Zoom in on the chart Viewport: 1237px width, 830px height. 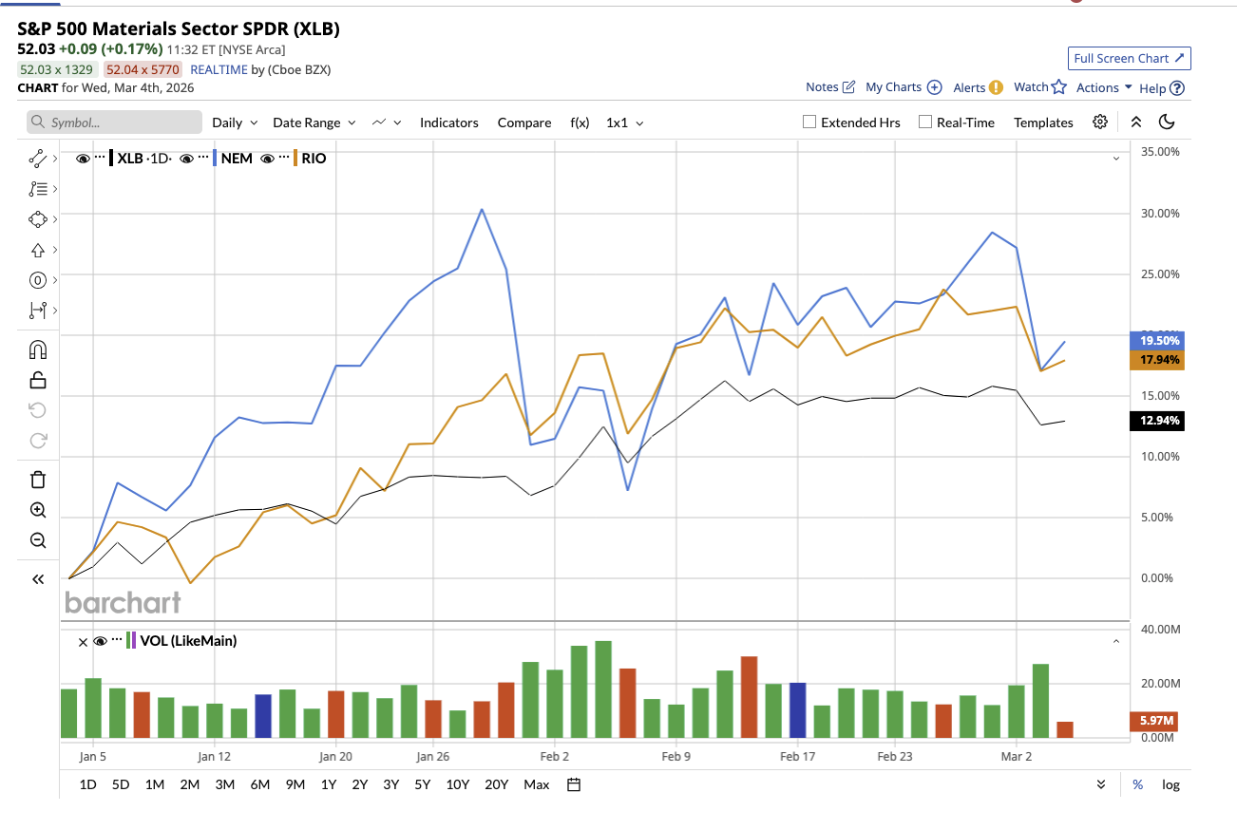point(37,510)
